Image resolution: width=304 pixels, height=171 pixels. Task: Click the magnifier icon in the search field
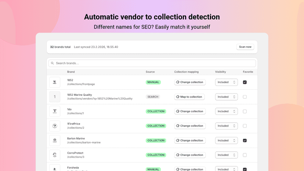[53, 63]
